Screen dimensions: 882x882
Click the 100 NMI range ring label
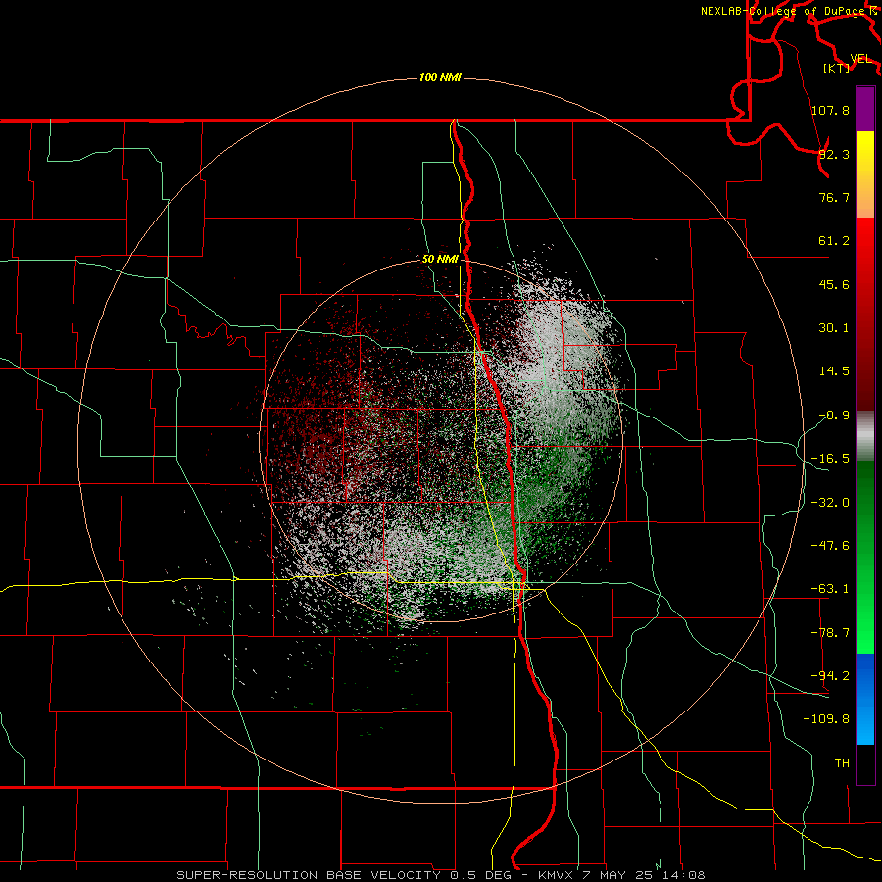(x=440, y=77)
